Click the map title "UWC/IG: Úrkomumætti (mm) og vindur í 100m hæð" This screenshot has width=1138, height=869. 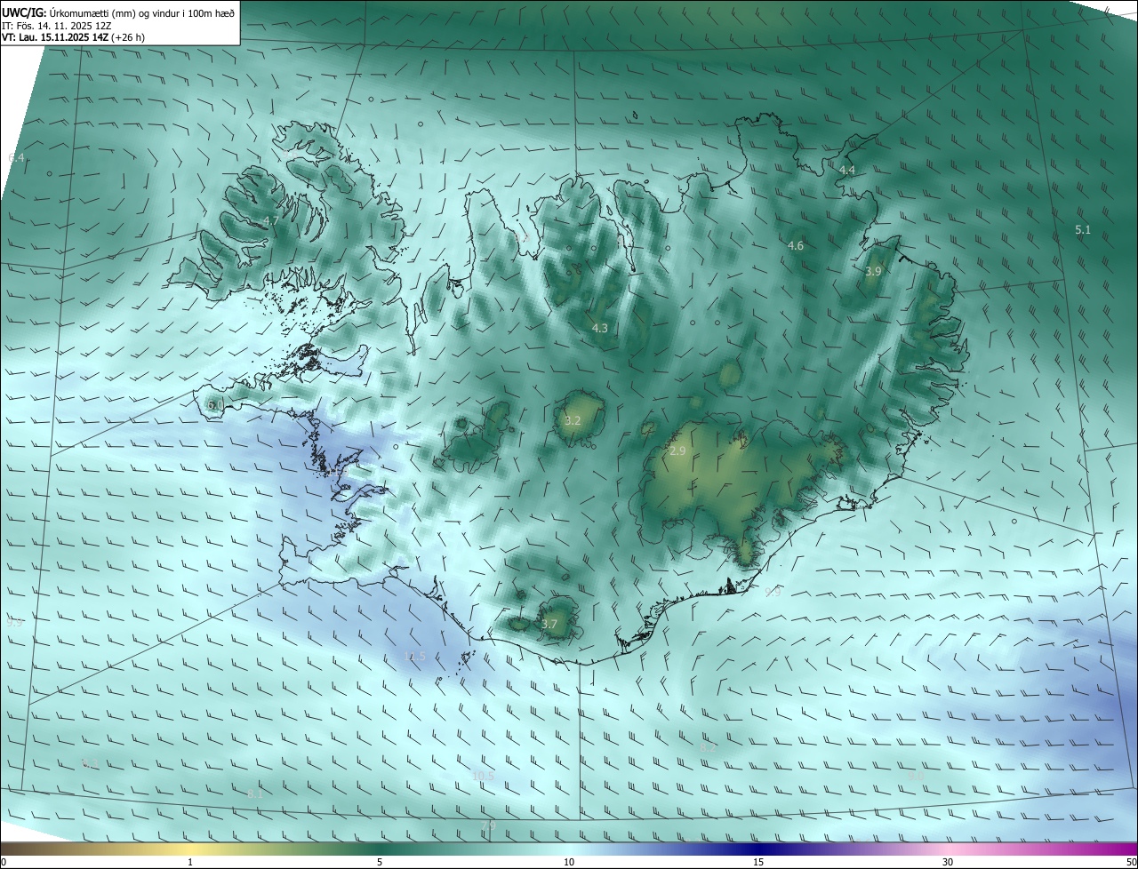pyautogui.click(x=118, y=12)
